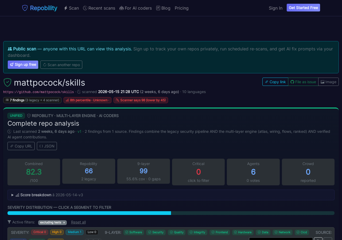Toggle the Low 0 severity filter
The width and height of the screenshot is (342, 240).
point(92,232)
